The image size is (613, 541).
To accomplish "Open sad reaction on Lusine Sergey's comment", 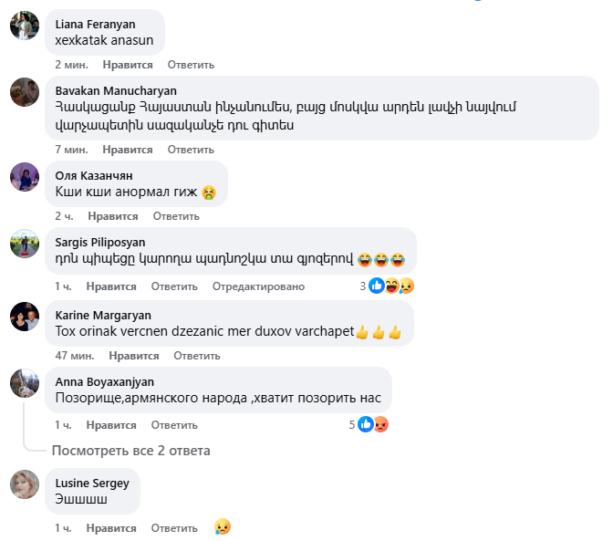I will tap(222, 527).
